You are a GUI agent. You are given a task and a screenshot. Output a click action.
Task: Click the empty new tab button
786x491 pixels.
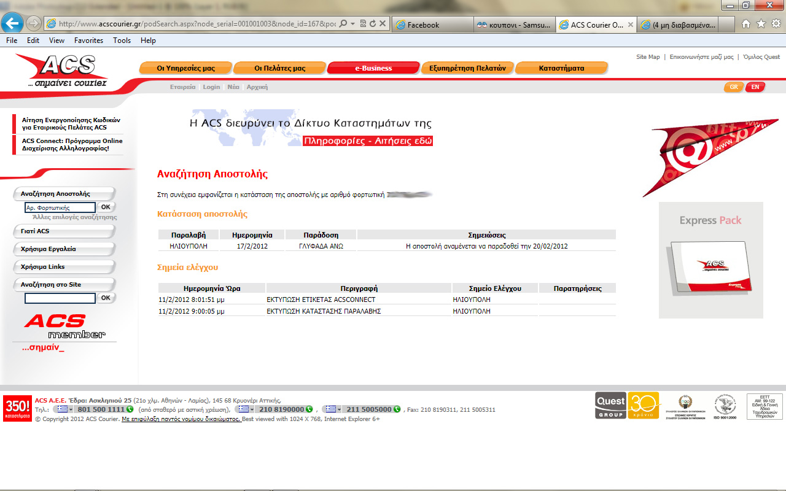(x=726, y=25)
